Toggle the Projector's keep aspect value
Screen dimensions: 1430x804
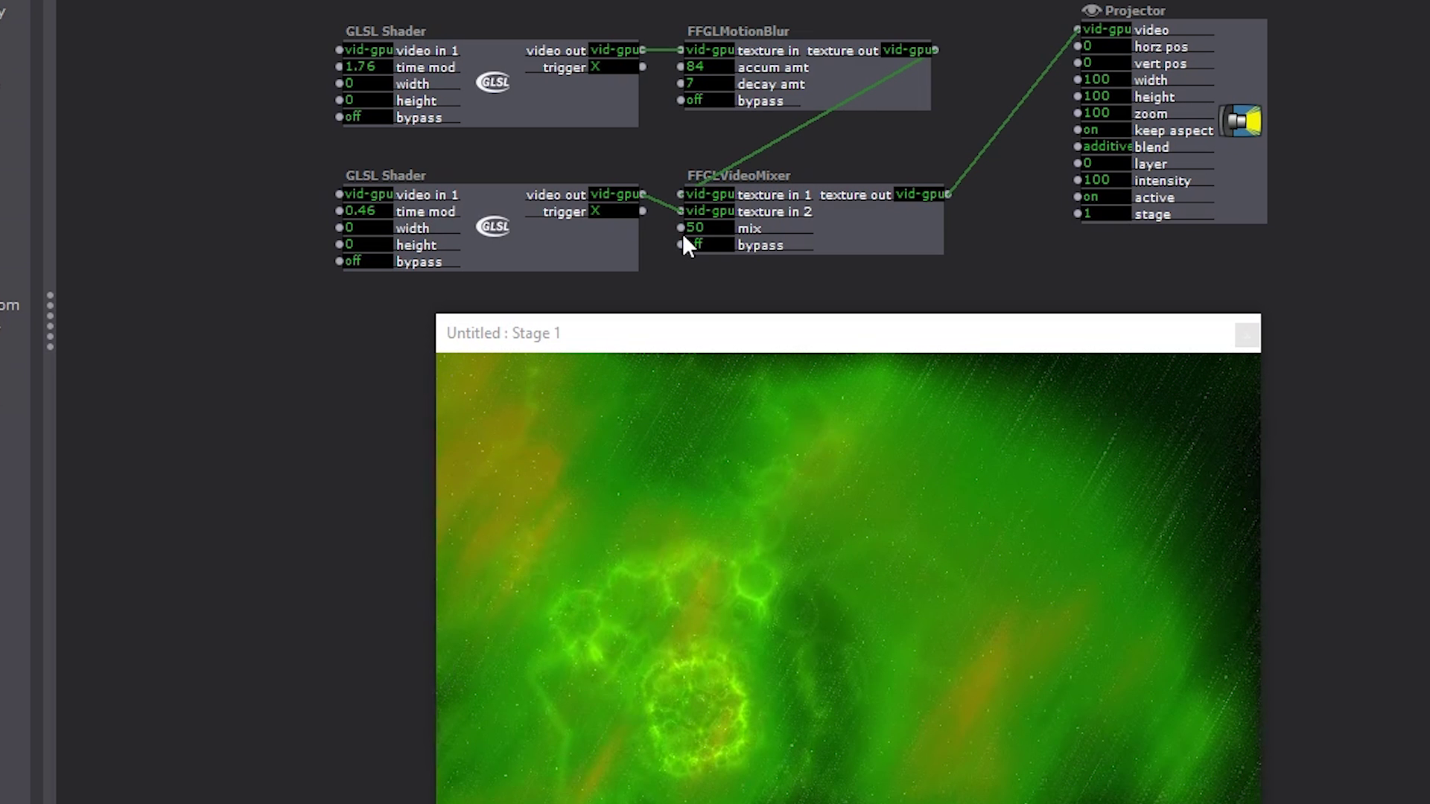1105,130
